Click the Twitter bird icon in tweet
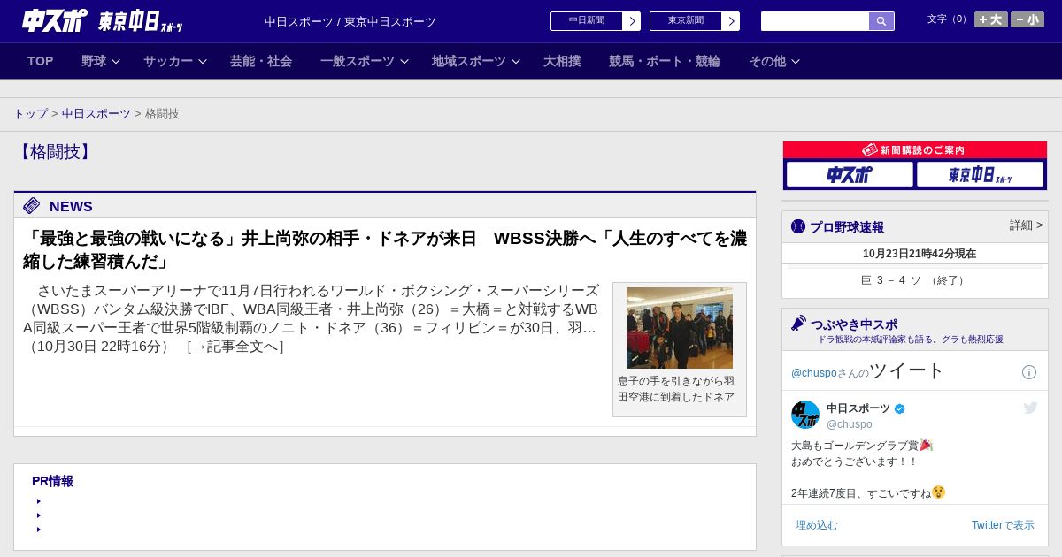 1030,408
